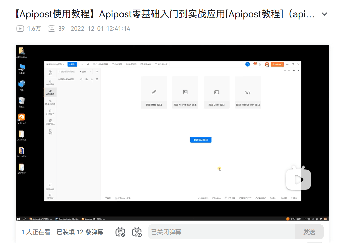Open 归档管理 in toolbar
The height and width of the screenshot is (243, 341).
pyautogui.click(x=117, y=64)
